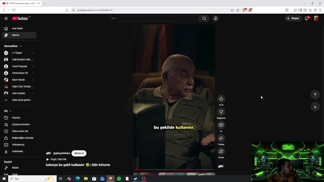The image size is (324, 182).
Task: Click the browser address bar URL
Action: tap(95, 10)
